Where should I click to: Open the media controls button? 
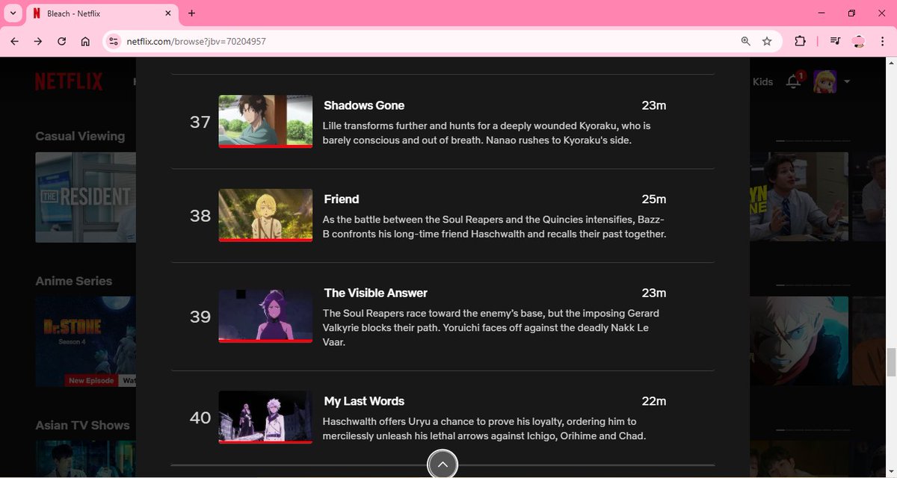836,41
